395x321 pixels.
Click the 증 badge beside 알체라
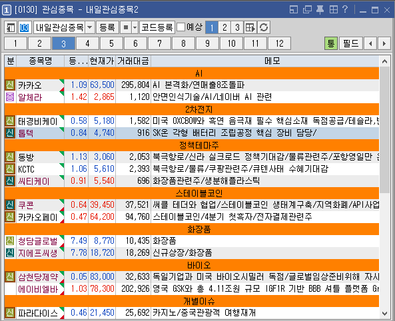pyautogui.click(x=10, y=97)
